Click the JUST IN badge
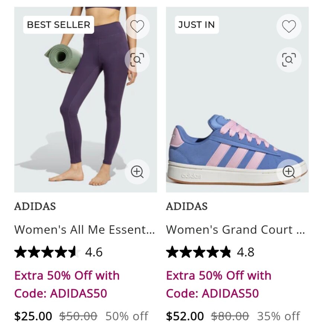This screenshot has height=335, width=323. pyautogui.click(x=196, y=25)
